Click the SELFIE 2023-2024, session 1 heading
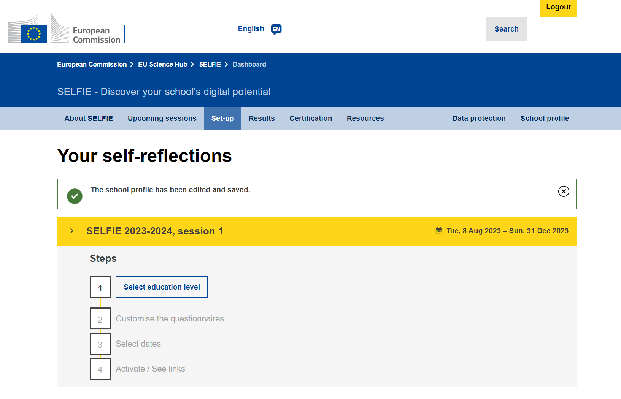This screenshot has height=399, width=621. tap(154, 231)
